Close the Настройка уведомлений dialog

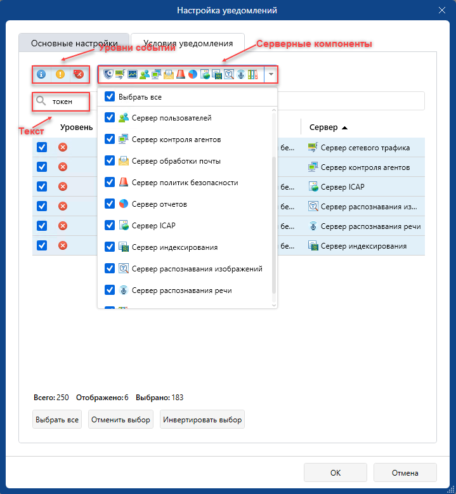click(x=442, y=10)
